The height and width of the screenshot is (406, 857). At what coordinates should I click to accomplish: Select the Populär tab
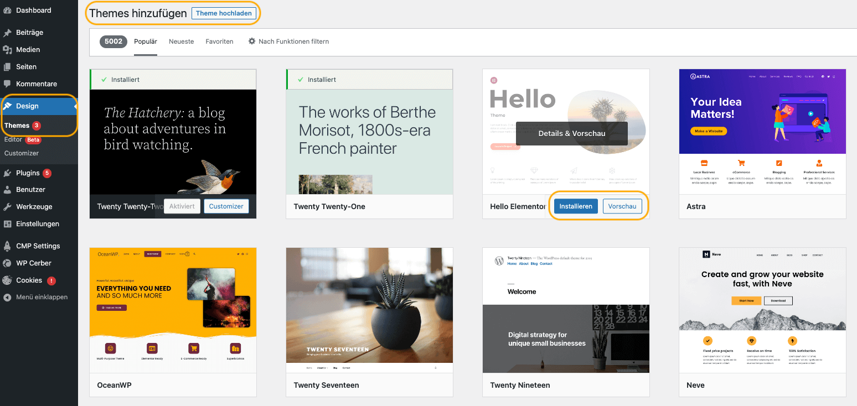[x=146, y=41]
